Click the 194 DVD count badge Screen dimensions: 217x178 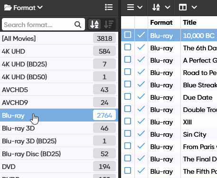click(104, 167)
